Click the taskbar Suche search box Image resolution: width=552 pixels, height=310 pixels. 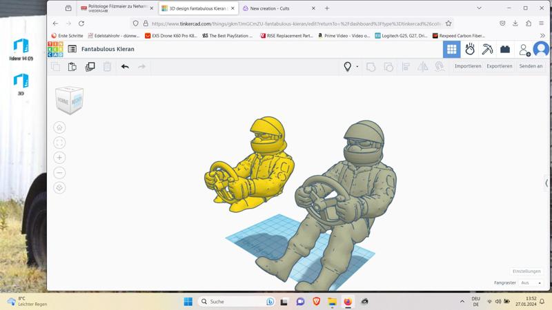coord(236,302)
